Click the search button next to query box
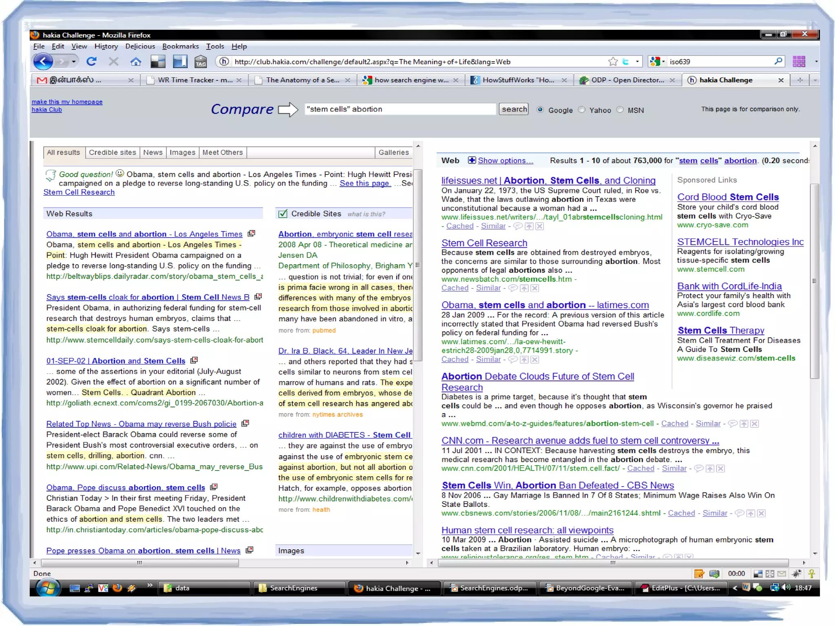835x626 pixels. tap(514, 109)
